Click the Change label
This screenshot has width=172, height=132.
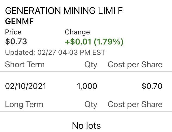[77, 32]
